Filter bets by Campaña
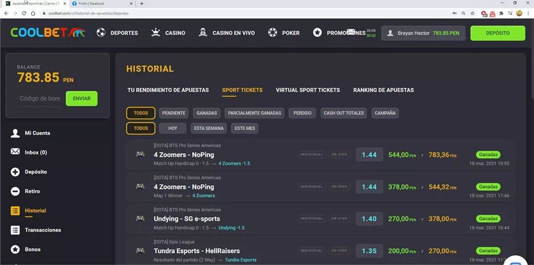 [385, 113]
